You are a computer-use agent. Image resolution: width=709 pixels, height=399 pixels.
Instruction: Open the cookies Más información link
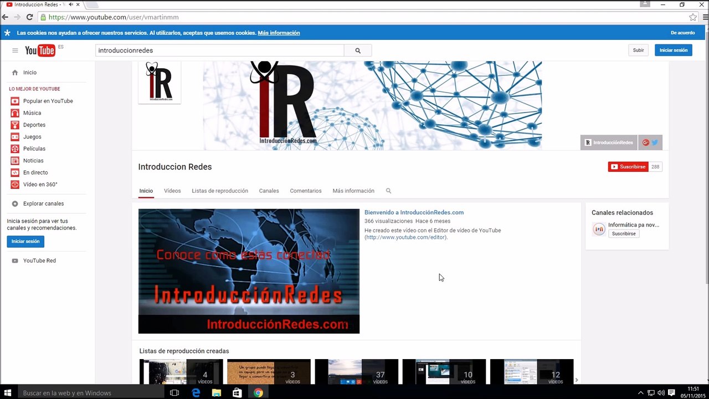point(279,33)
